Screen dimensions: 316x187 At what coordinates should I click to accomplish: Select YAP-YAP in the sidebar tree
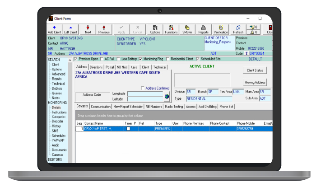point(58,140)
